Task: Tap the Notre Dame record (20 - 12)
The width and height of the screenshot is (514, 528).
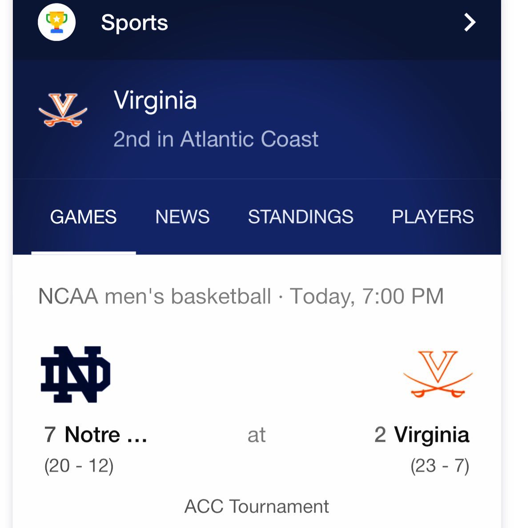Action: click(79, 466)
